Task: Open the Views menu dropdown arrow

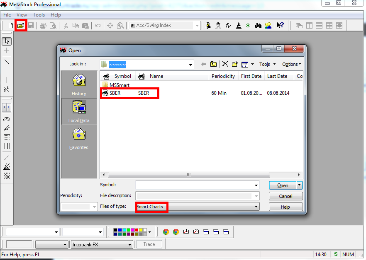Action: coord(252,64)
